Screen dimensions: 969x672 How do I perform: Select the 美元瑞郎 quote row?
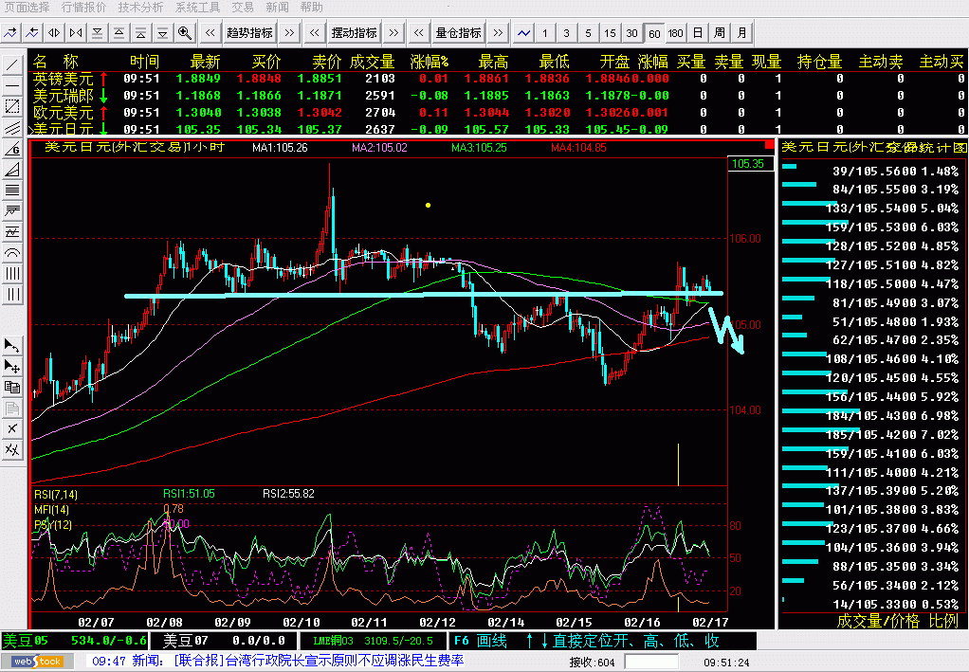coord(498,96)
